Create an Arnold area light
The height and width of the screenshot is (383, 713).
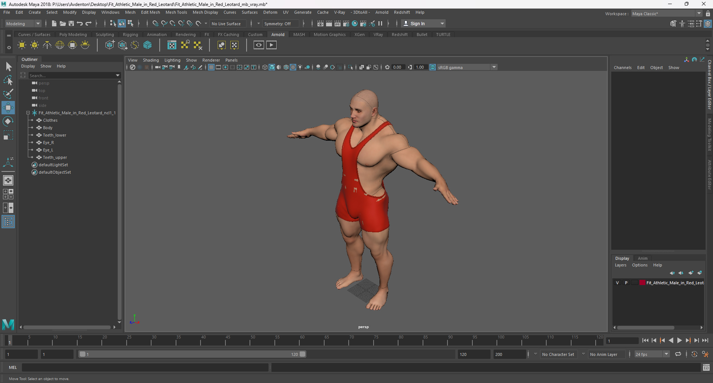[x=22, y=45]
